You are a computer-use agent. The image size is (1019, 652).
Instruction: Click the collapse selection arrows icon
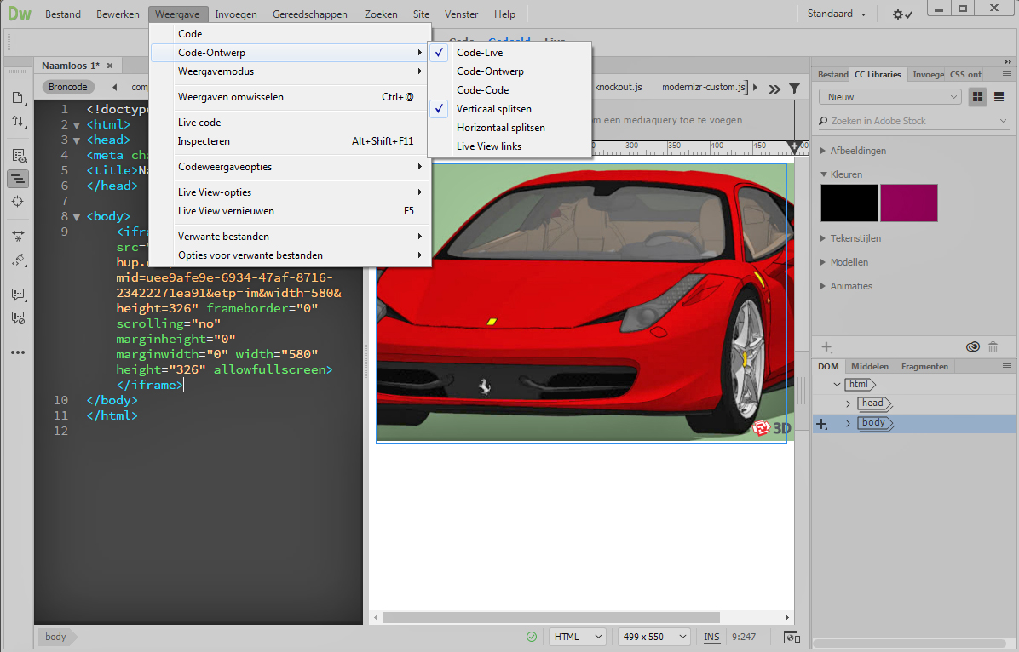click(18, 237)
